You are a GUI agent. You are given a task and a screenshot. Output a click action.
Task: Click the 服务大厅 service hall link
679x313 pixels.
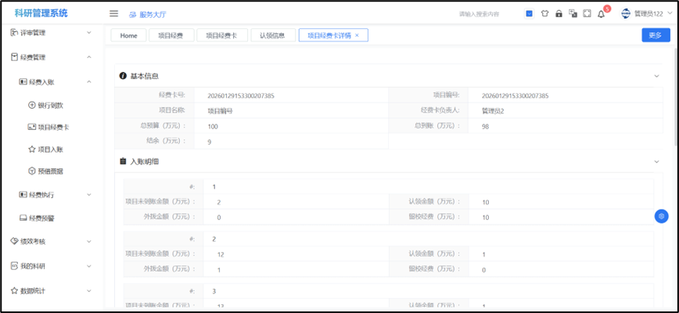pos(148,14)
